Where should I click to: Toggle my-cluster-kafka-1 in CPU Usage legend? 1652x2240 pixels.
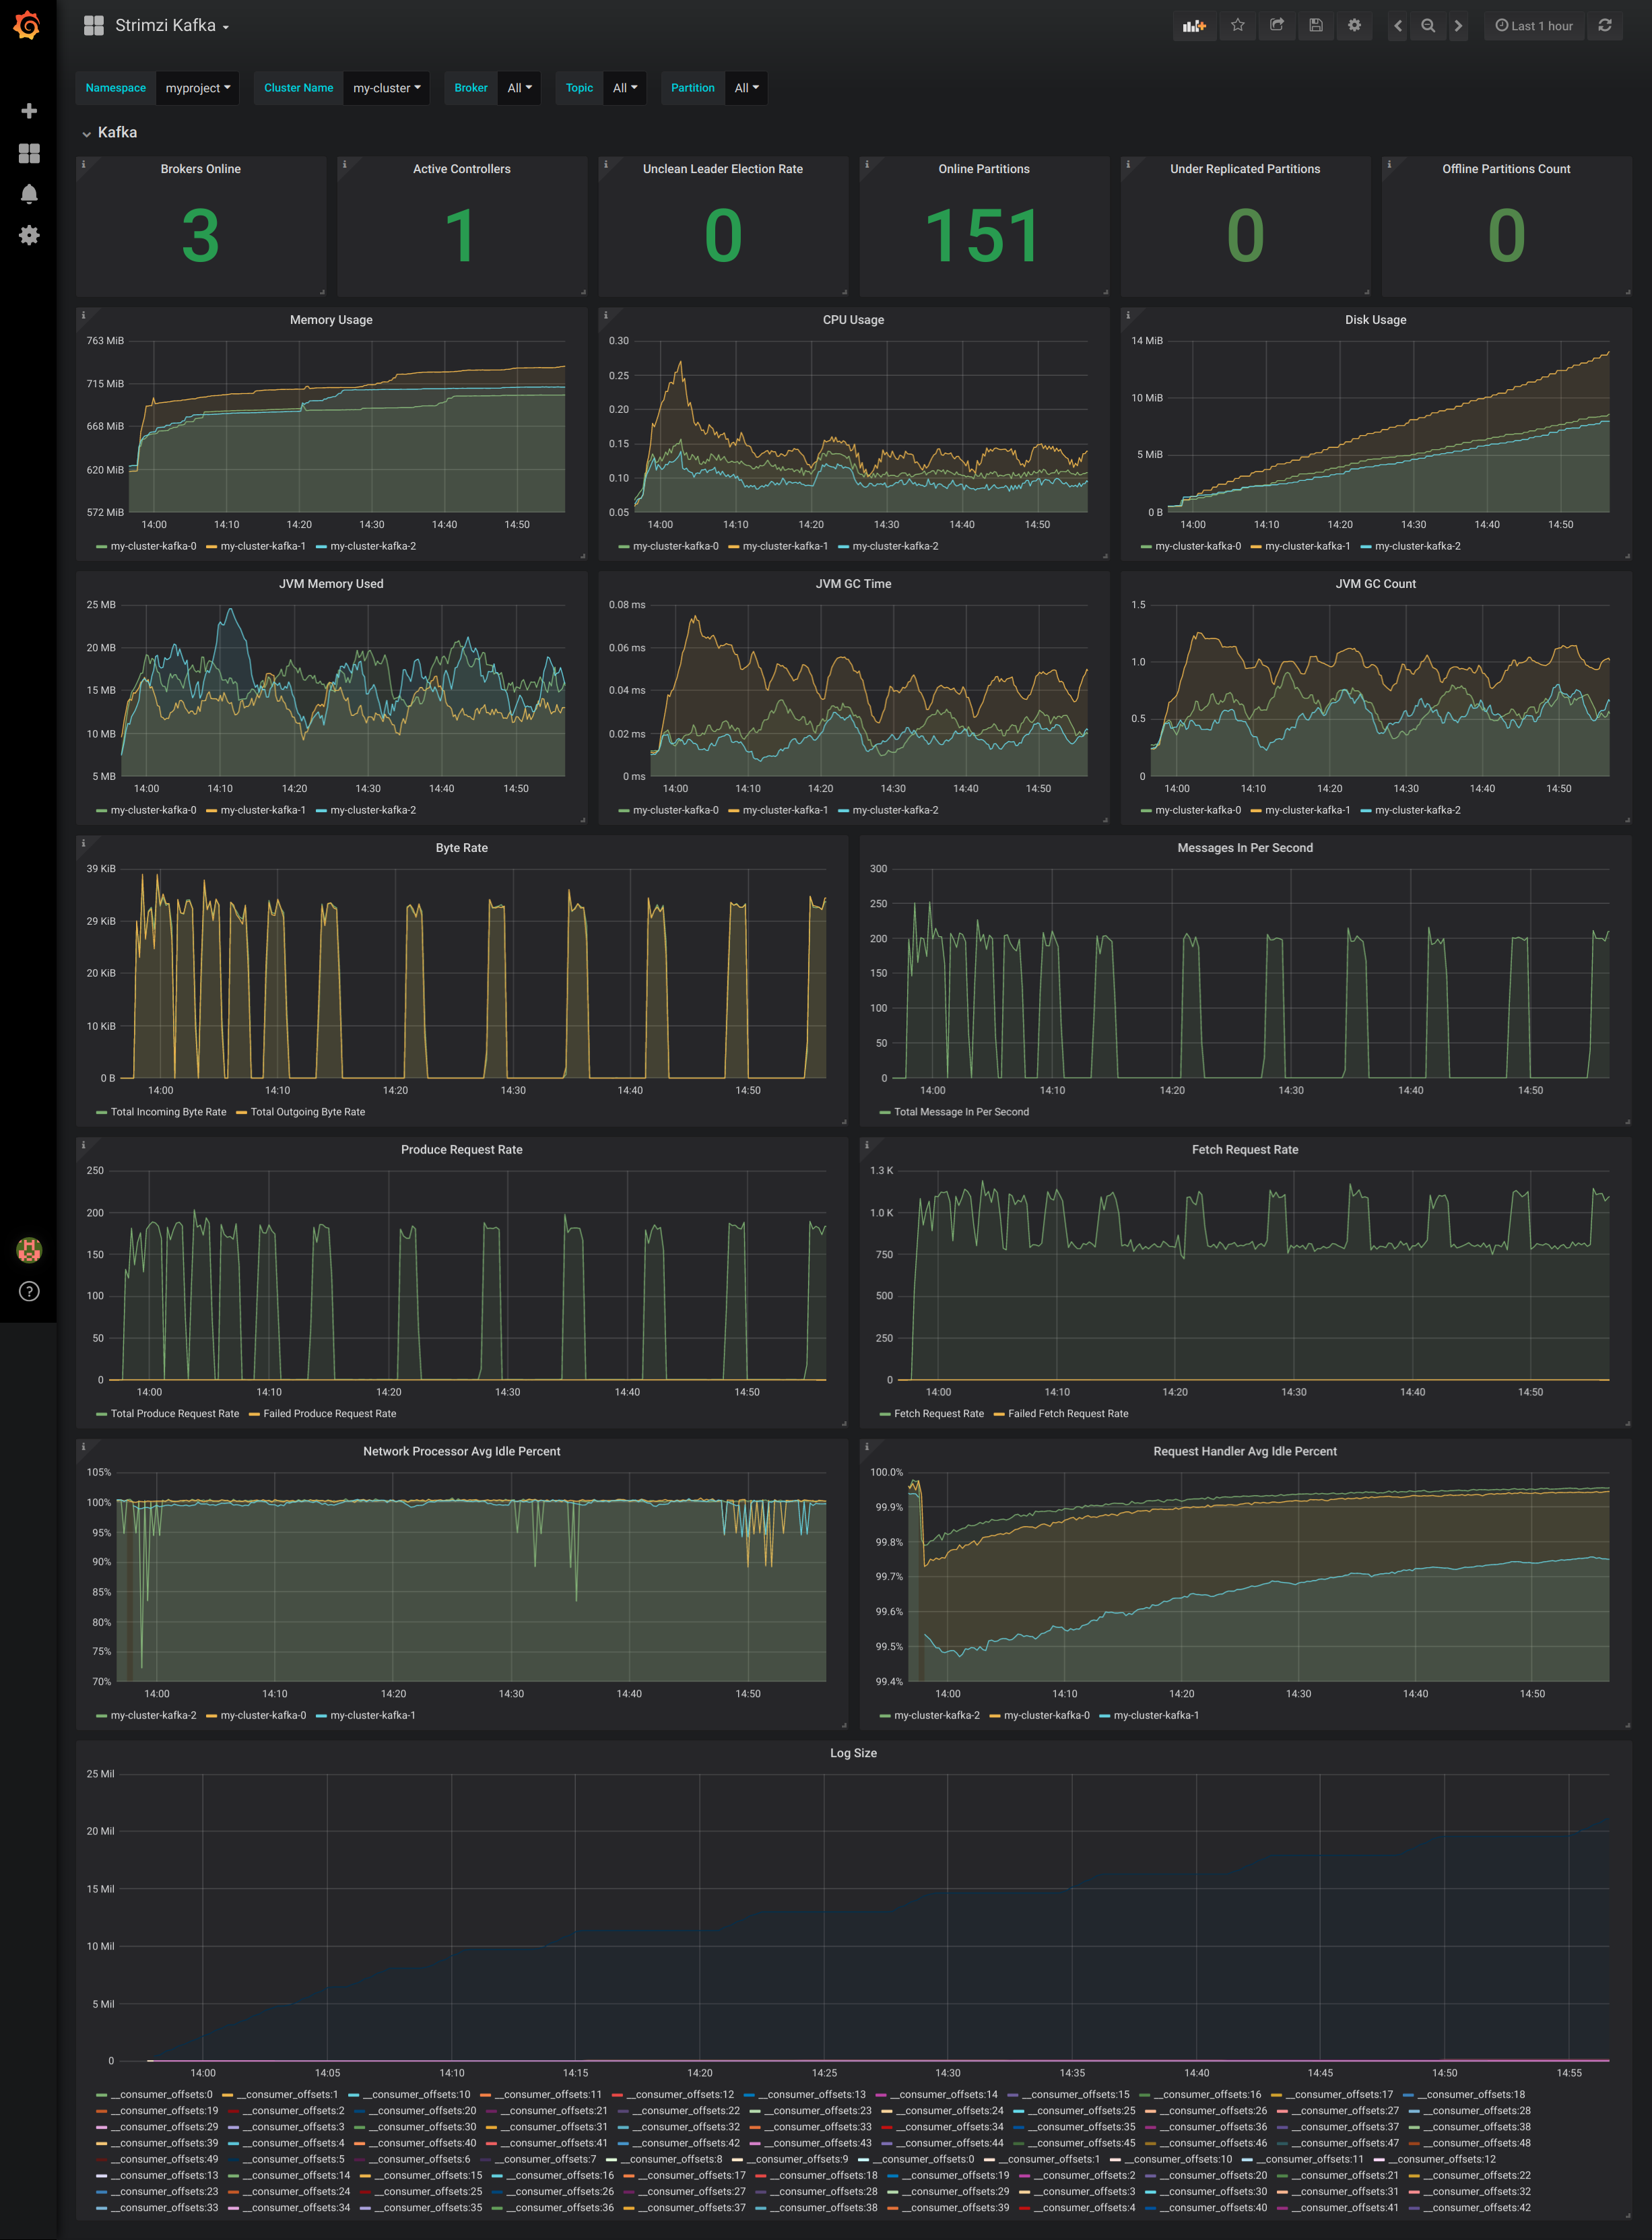coord(785,546)
